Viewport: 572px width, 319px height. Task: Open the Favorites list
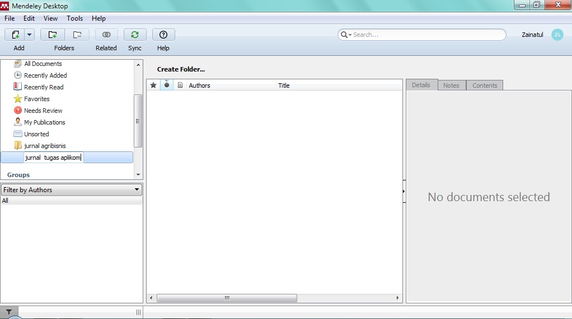coord(37,99)
